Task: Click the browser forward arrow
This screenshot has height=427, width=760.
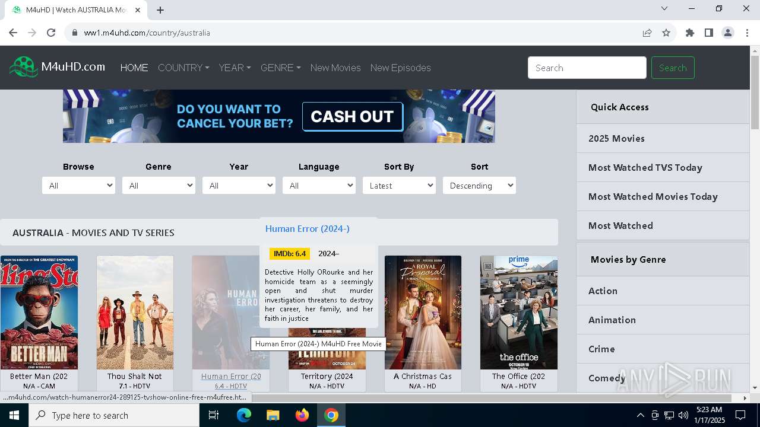Action: [32, 33]
